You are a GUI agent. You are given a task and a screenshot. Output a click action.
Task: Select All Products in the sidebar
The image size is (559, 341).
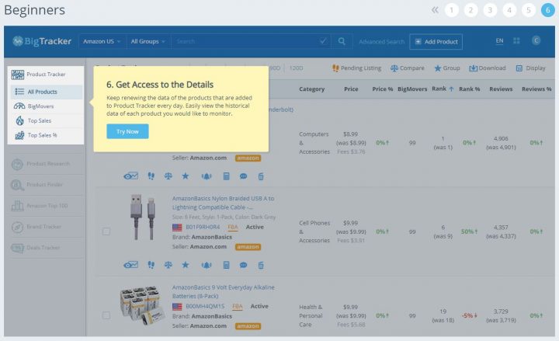pos(47,92)
